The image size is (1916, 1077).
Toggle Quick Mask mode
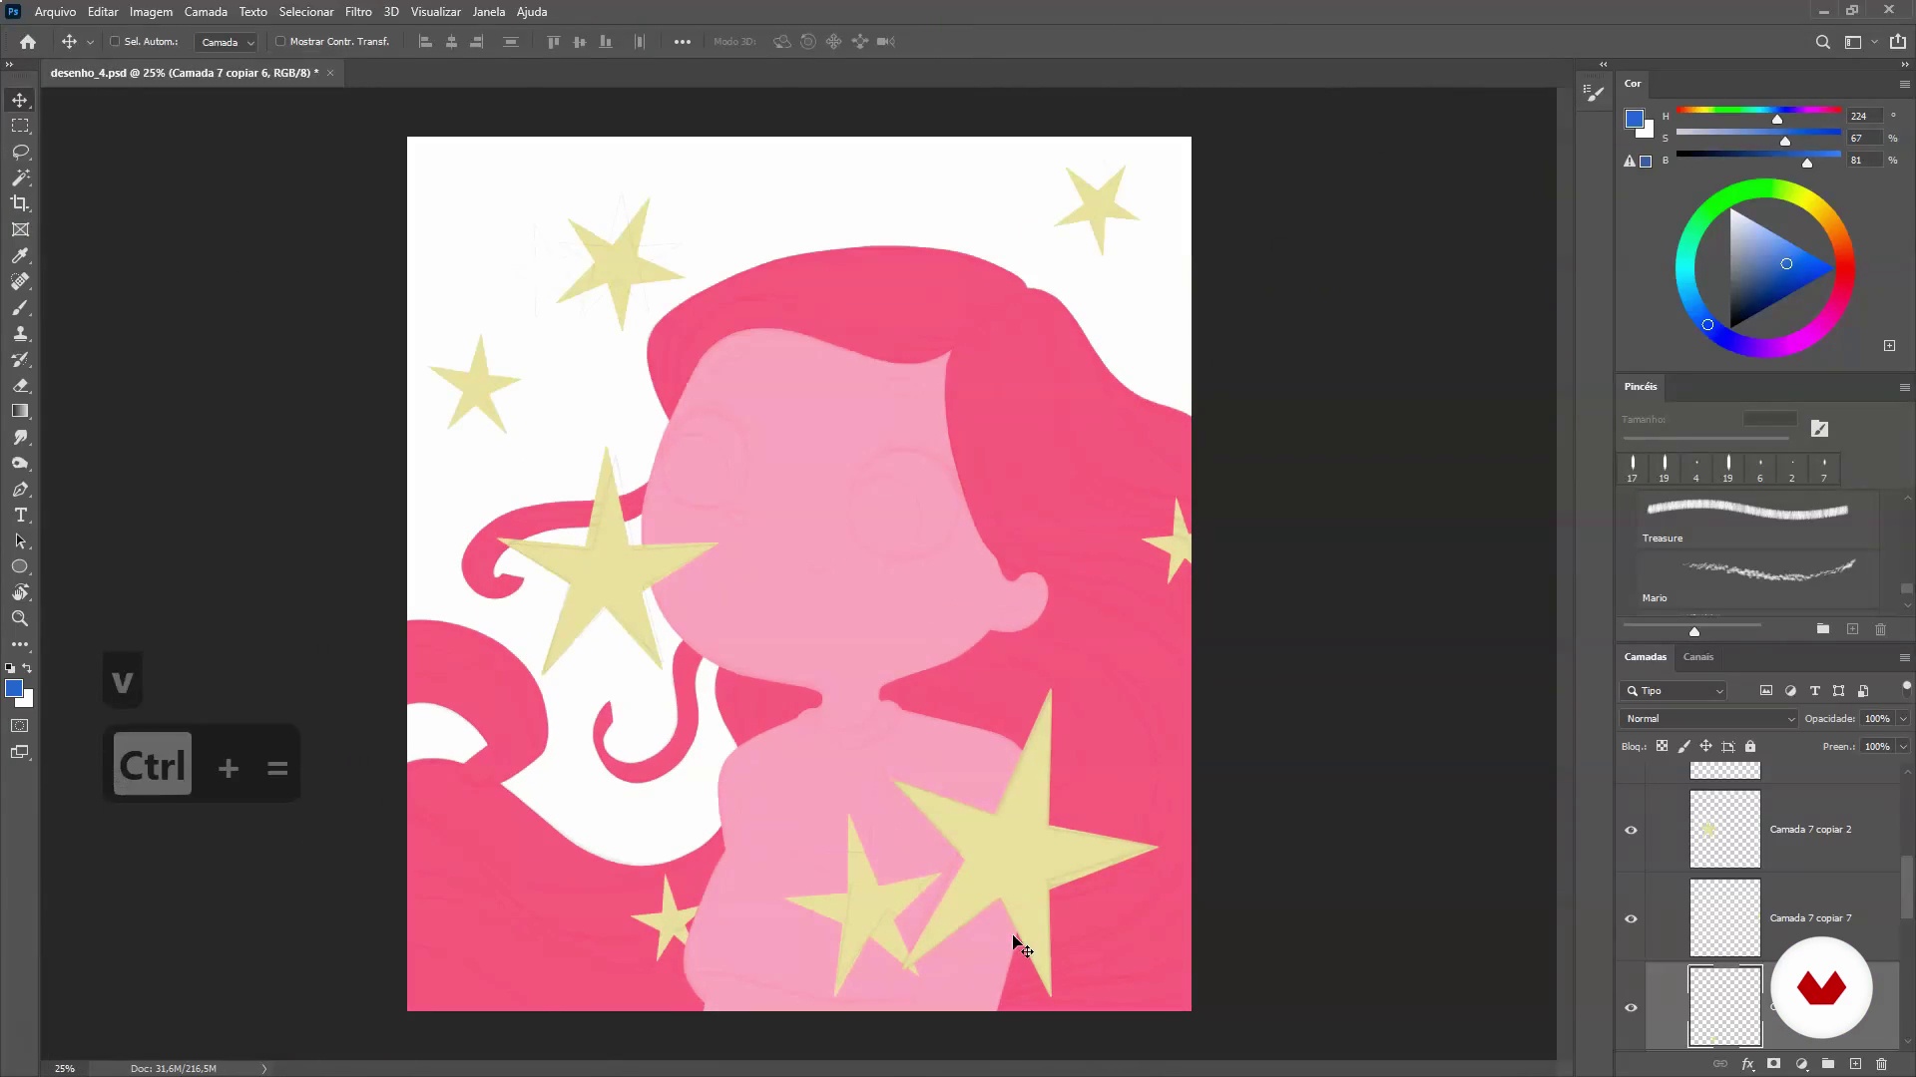(x=20, y=726)
